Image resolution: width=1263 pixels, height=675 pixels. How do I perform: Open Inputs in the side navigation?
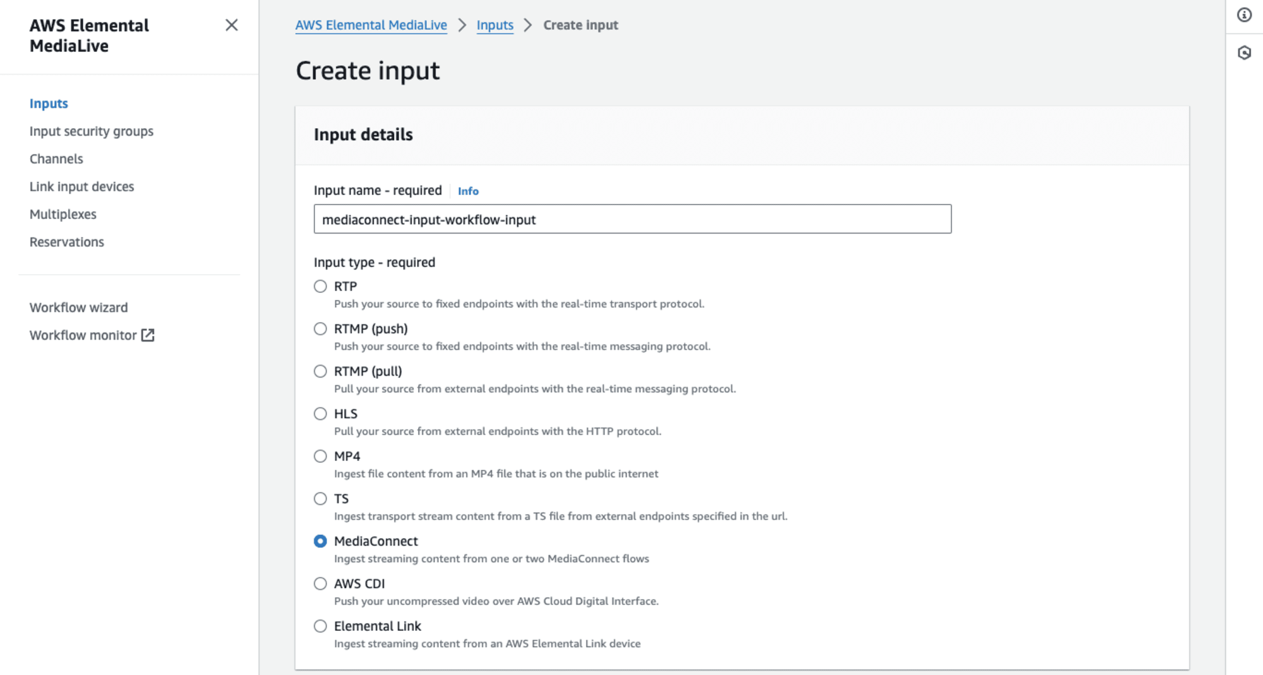click(49, 104)
